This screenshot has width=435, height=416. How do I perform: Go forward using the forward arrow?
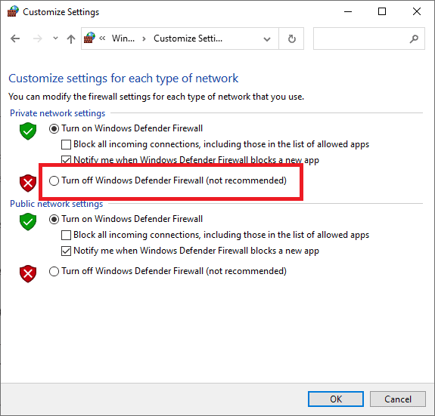pyautogui.click(x=38, y=39)
